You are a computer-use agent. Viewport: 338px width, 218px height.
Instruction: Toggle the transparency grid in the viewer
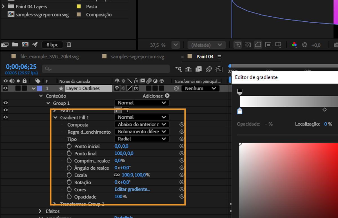point(248,45)
